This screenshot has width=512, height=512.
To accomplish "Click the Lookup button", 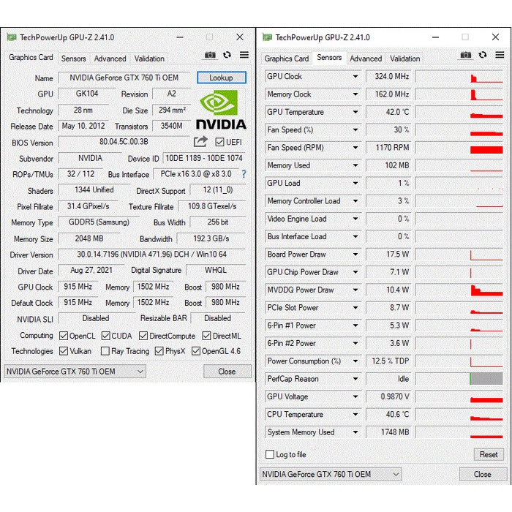I will (222, 78).
